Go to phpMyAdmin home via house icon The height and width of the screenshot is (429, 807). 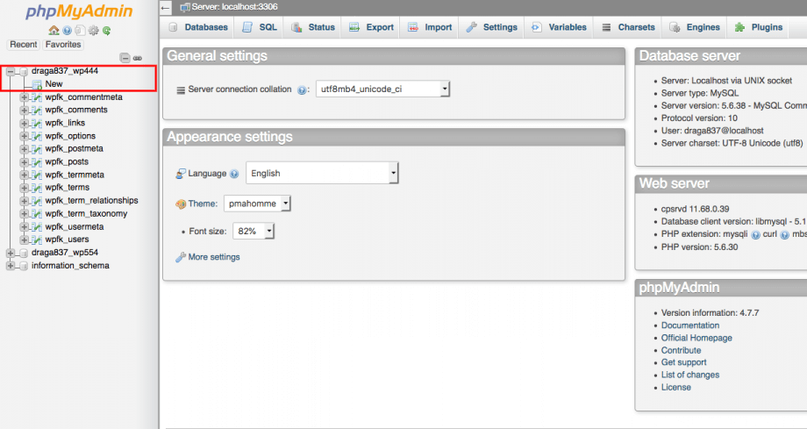tap(54, 31)
